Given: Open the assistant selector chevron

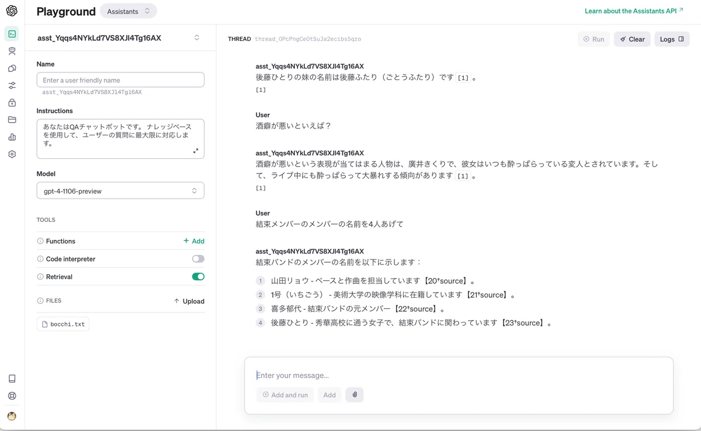Looking at the screenshot, I should (197, 37).
